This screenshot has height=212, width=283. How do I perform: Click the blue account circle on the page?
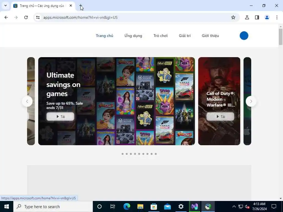pyautogui.click(x=244, y=36)
